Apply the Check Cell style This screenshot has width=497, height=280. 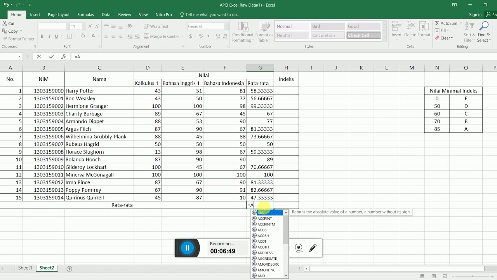click(363, 35)
